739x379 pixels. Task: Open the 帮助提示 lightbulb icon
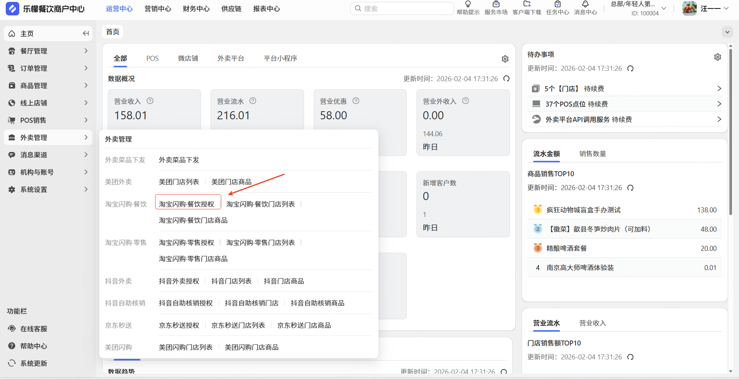click(x=468, y=4)
